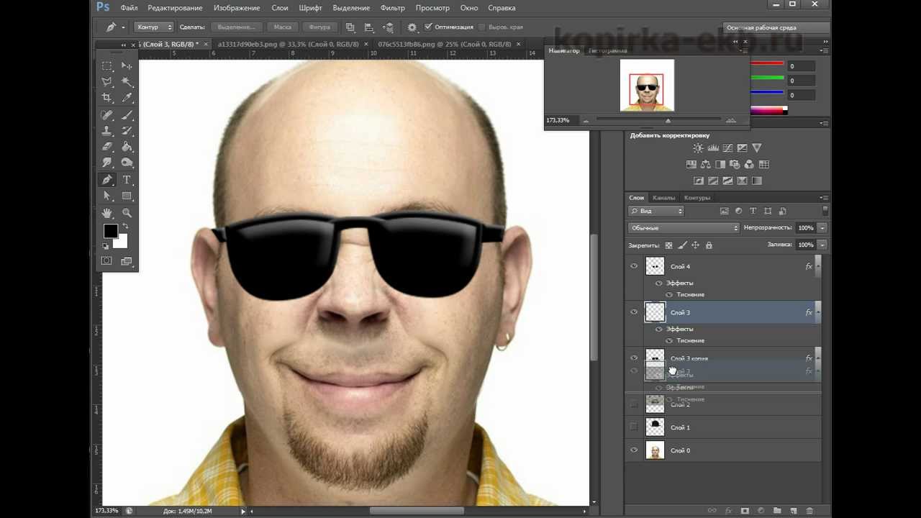Open the Вид layer filter dropdown
921x518 pixels.
pyautogui.click(x=655, y=211)
